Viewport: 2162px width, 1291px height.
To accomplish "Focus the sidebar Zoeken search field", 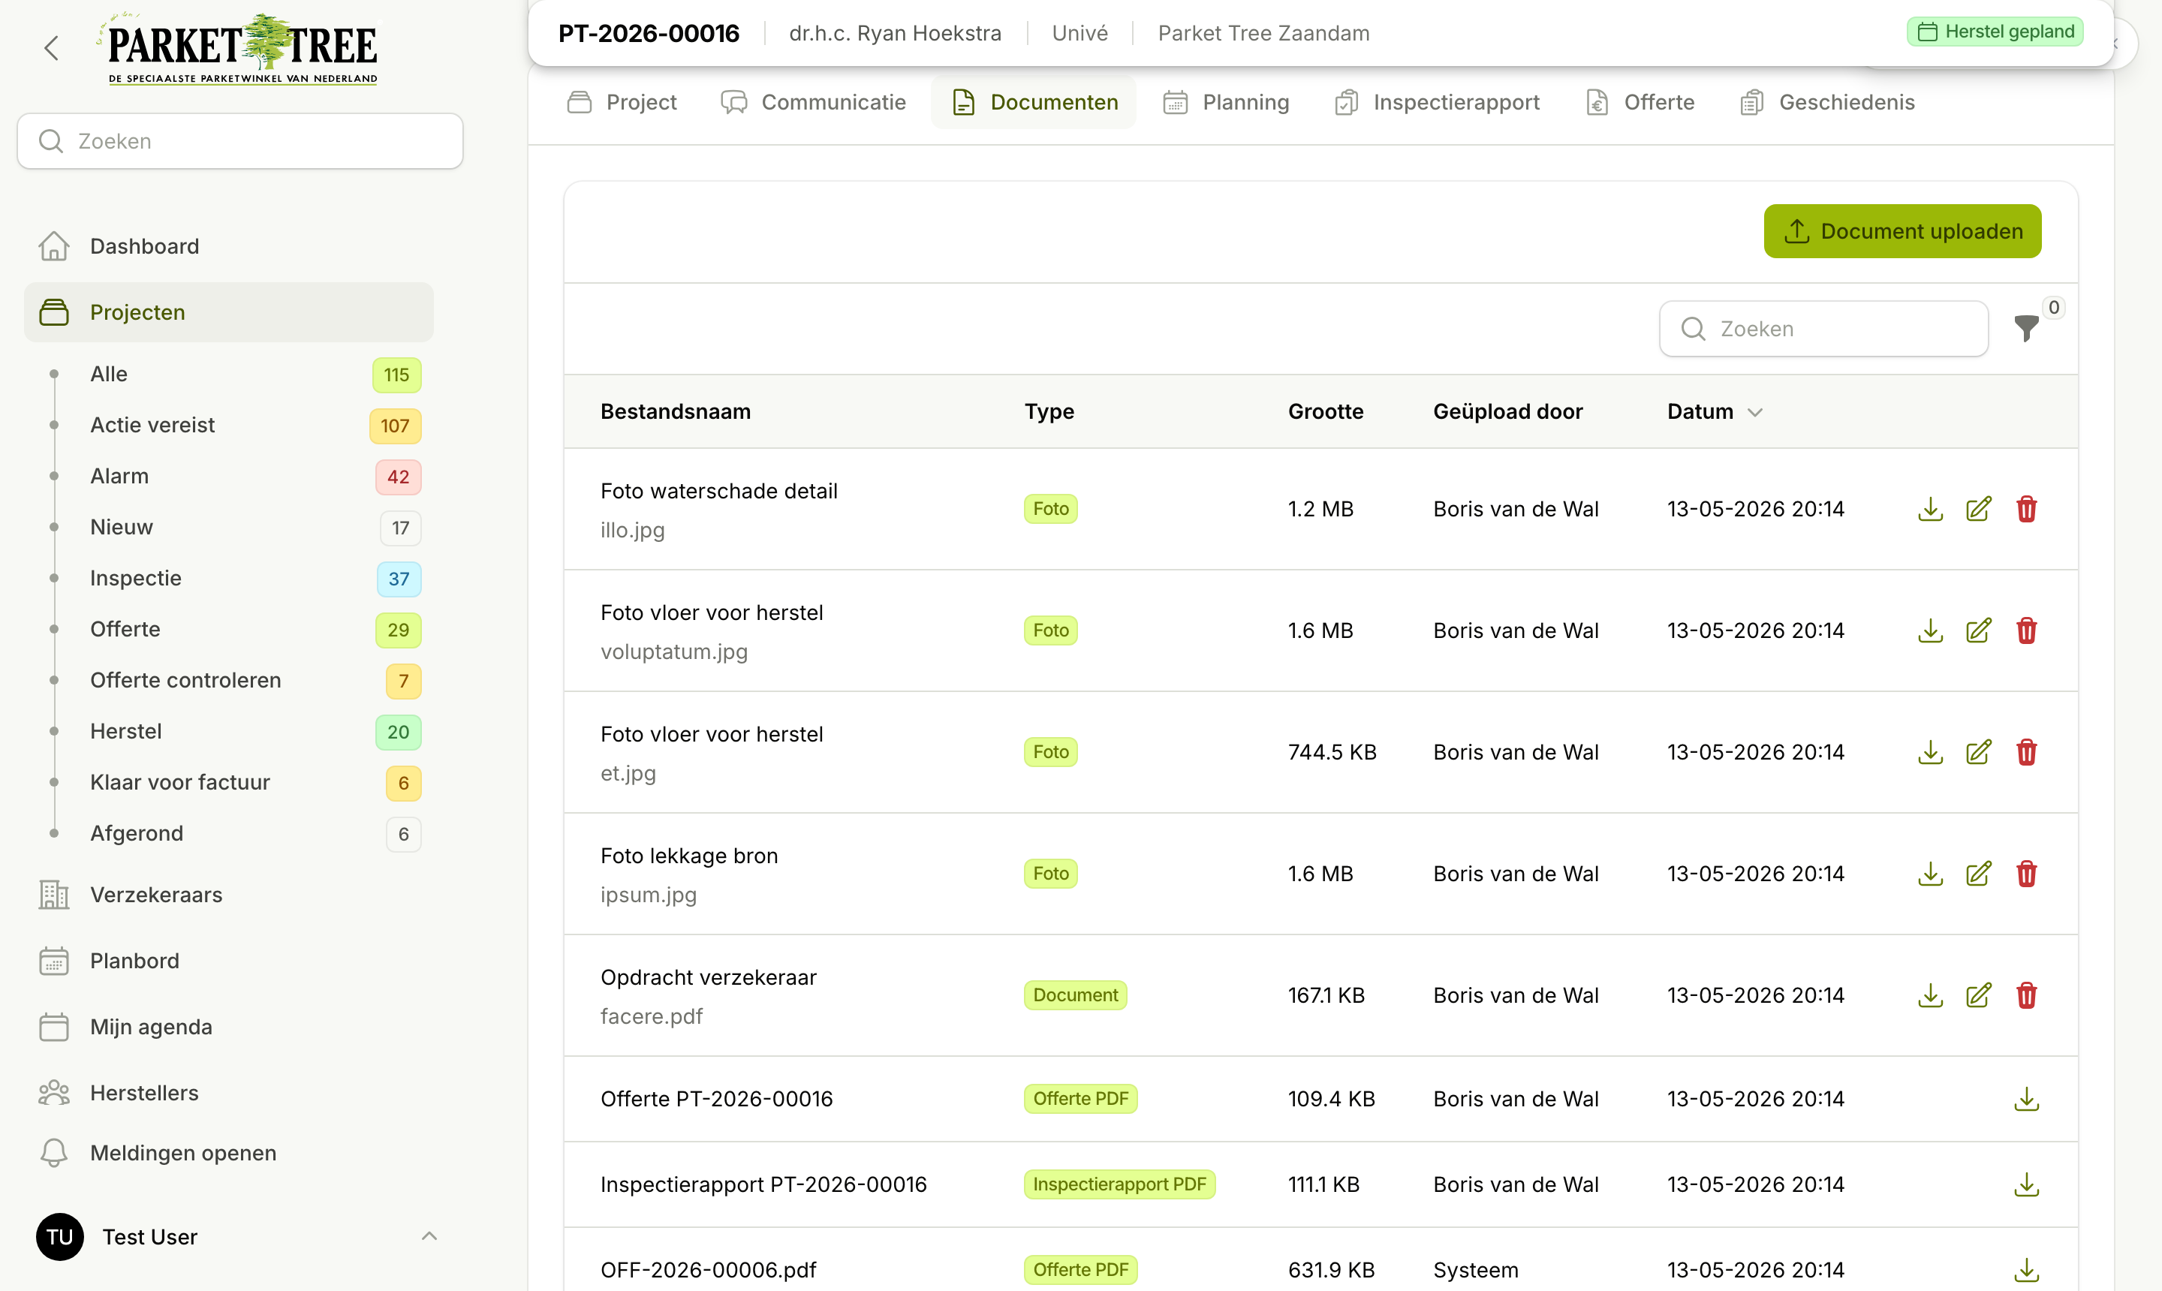I will click(240, 141).
